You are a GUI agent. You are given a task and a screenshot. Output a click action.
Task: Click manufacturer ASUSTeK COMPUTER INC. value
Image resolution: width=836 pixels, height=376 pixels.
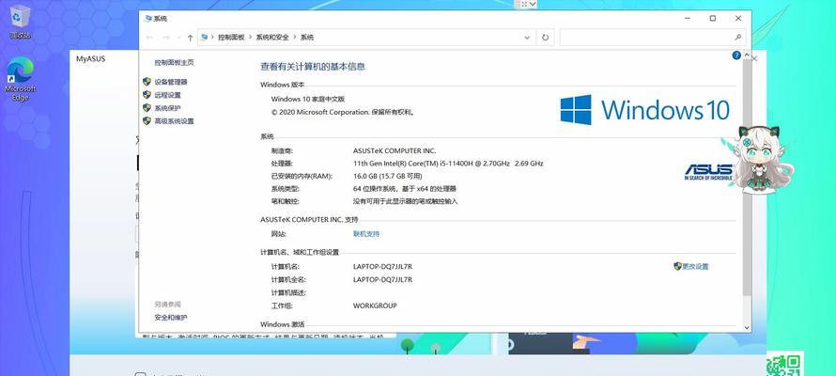pyautogui.click(x=394, y=151)
